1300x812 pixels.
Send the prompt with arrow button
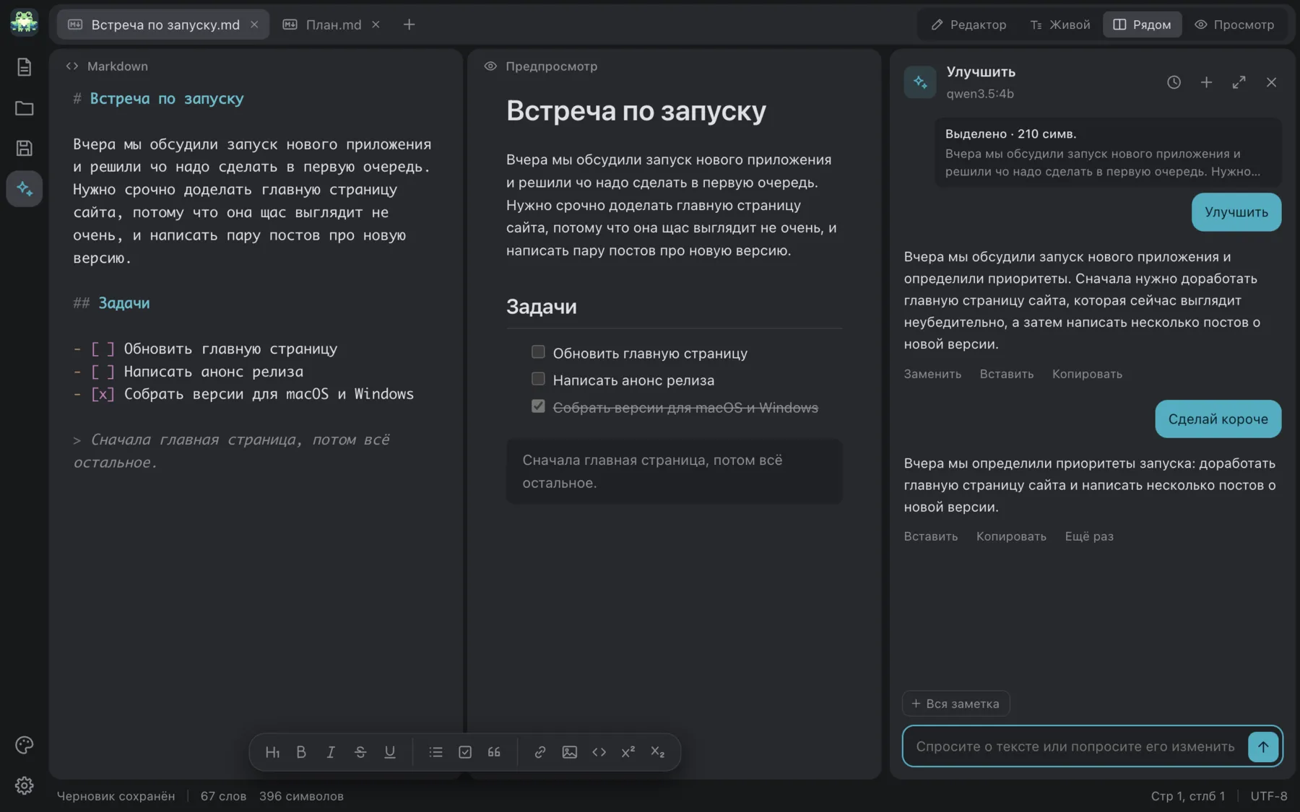tap(1263, 747)
